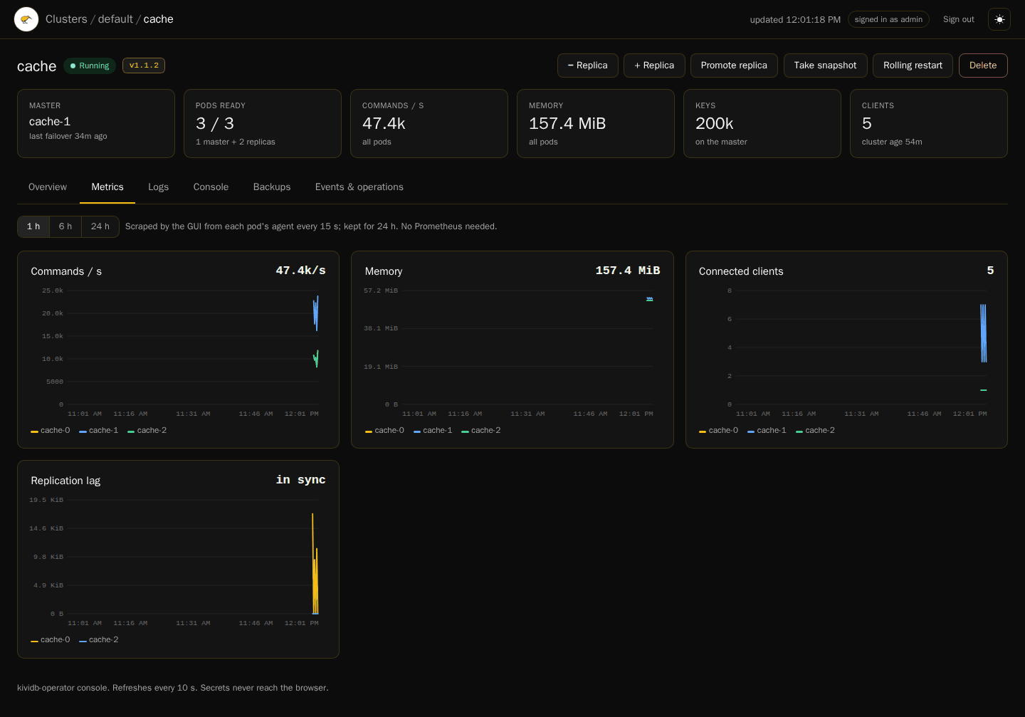Take a snapshot of the cluster

point(826,66)
